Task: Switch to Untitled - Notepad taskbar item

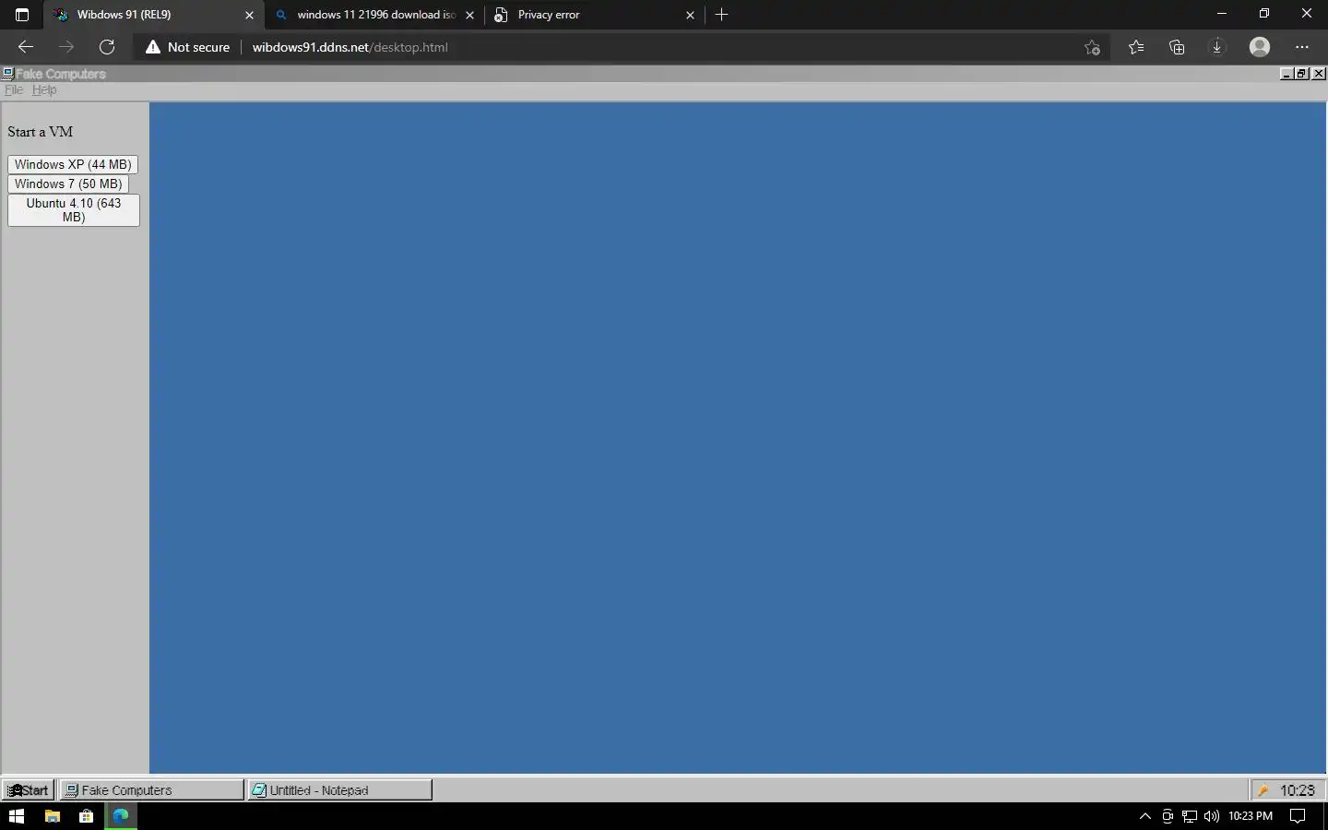Action: pyautogui.click(x=340, y=790)
